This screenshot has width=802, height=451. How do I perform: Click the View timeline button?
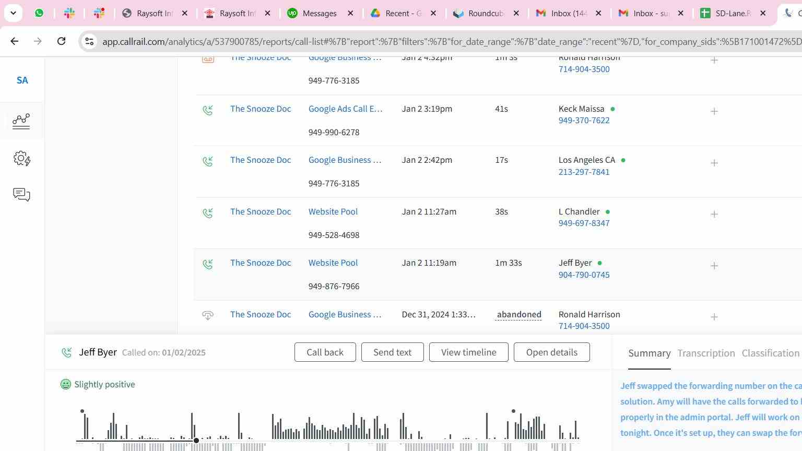tap(469, 352)
